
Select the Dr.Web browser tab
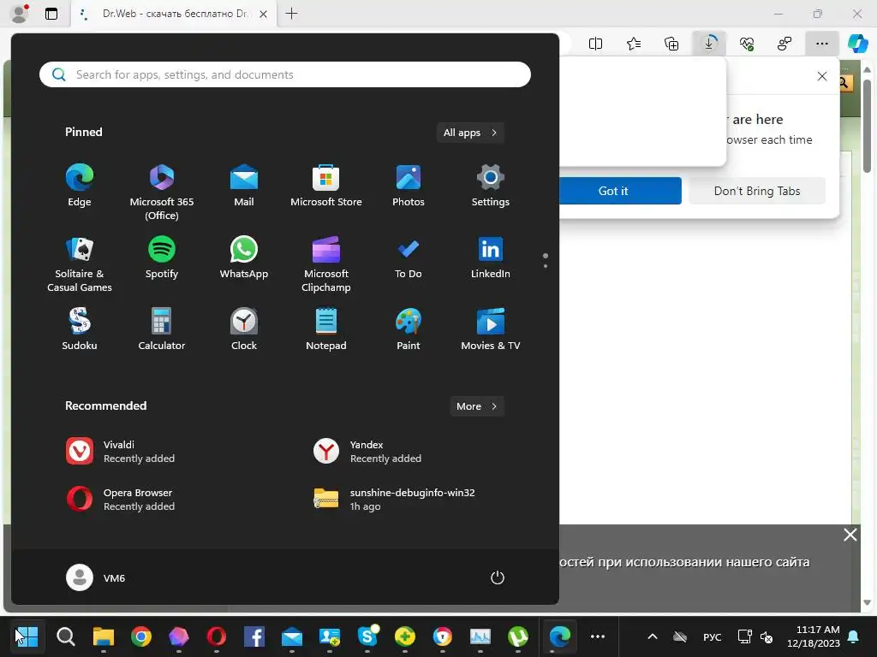pos(173,14)
